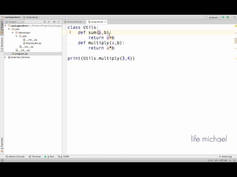Select the lifemichael package folder
The image size is (237, 177).
23,33
